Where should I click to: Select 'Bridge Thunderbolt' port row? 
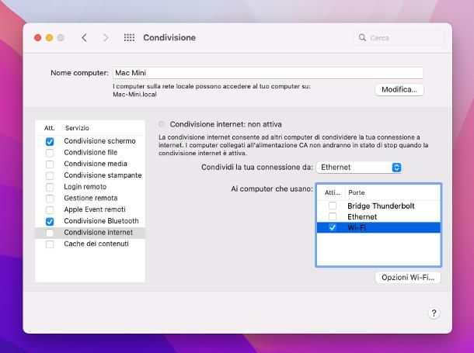(378, 206)
